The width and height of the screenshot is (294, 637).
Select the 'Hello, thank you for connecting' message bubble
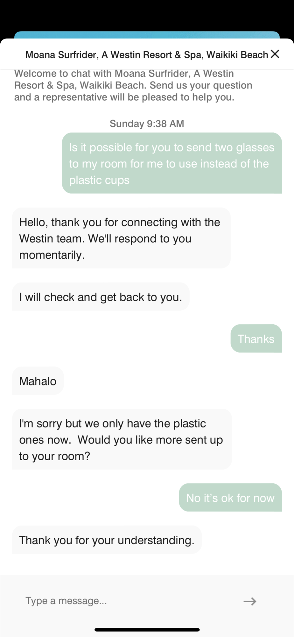121,238
